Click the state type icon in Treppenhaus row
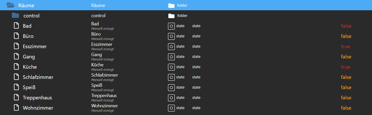Viewport: 372px width, 115px height. click(171, 98)
